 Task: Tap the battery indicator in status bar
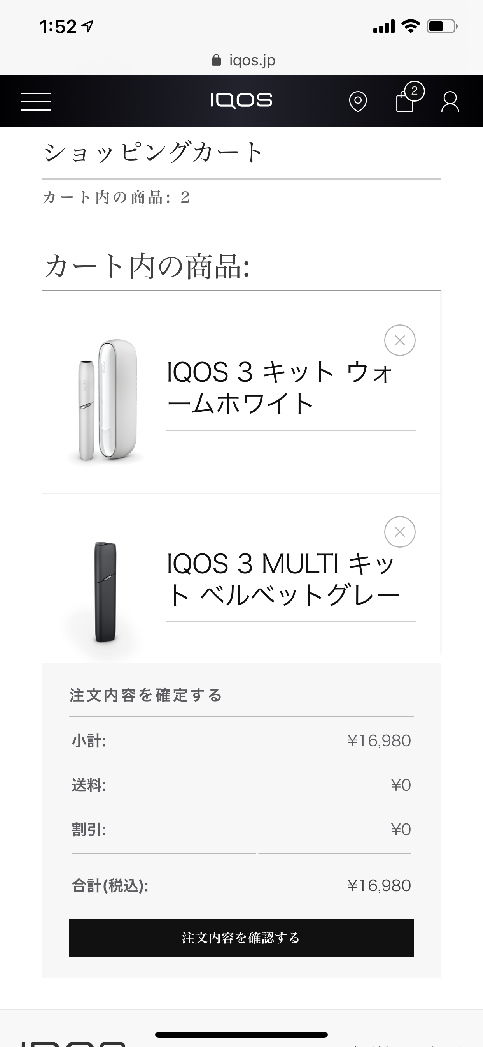(442, 27)
